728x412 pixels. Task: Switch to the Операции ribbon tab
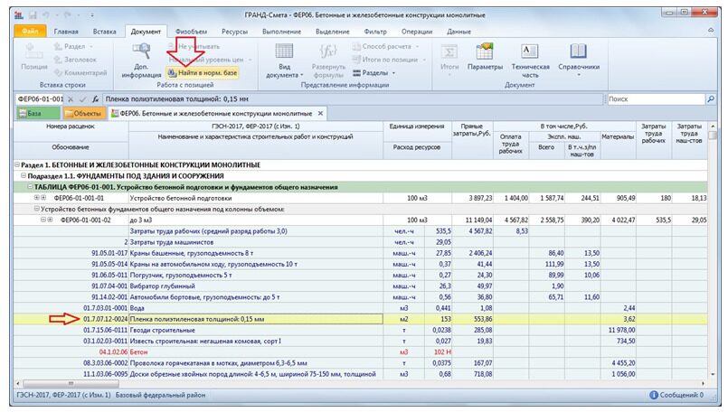(x=417, y=32)
